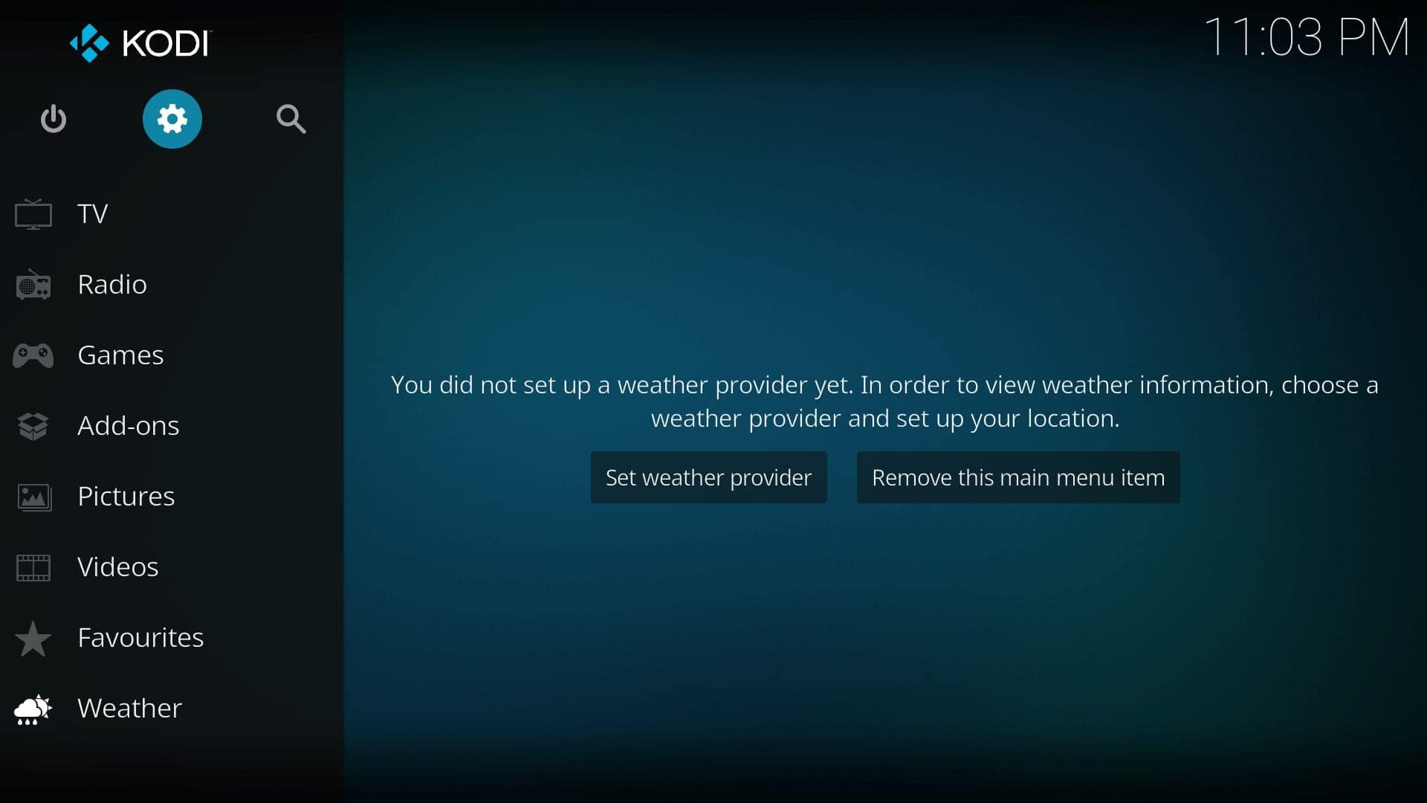Select the Pictures sidebar icon

tap(34, 495)
